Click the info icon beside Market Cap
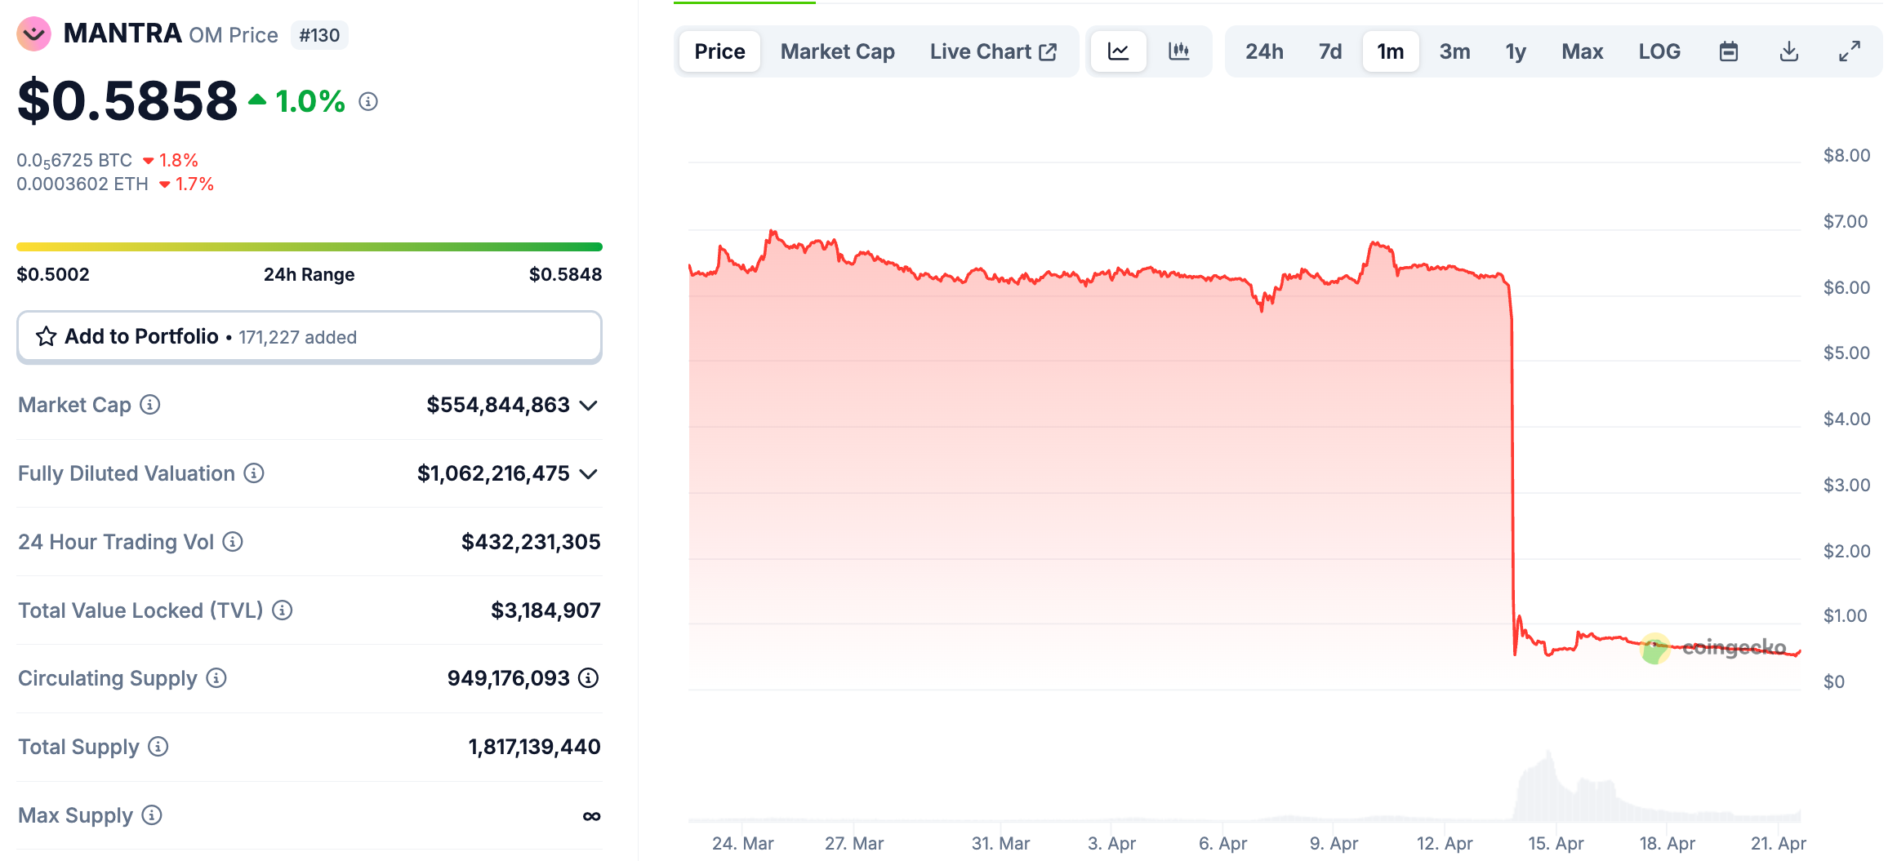Viewport: 1897px width, 861px height. point(150,405)
